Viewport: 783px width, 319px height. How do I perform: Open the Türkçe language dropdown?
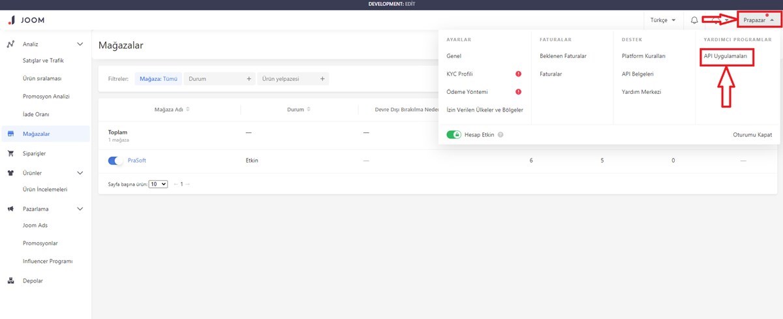pos(663,20)
